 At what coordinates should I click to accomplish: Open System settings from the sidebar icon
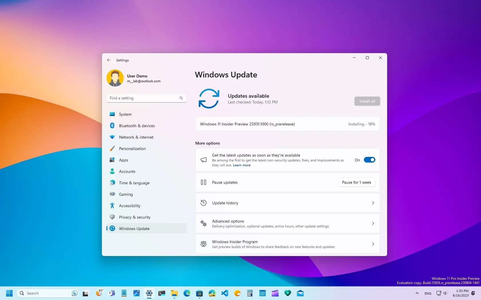pyautogui.click(x=112, y=114)
